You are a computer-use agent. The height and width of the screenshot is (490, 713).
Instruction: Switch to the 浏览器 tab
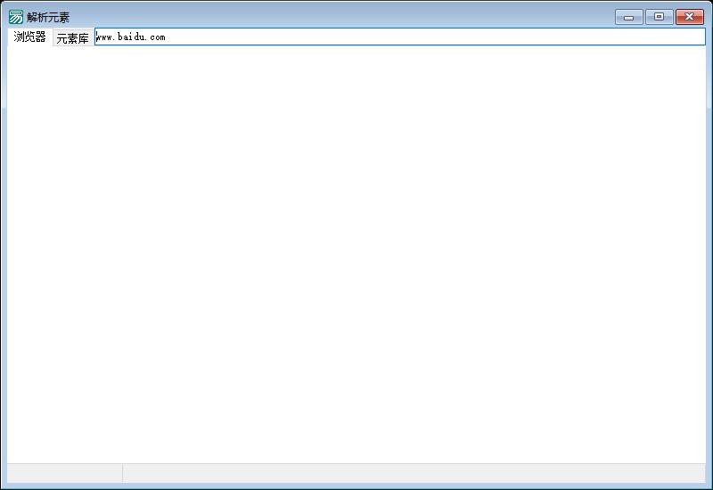[29, 37]
